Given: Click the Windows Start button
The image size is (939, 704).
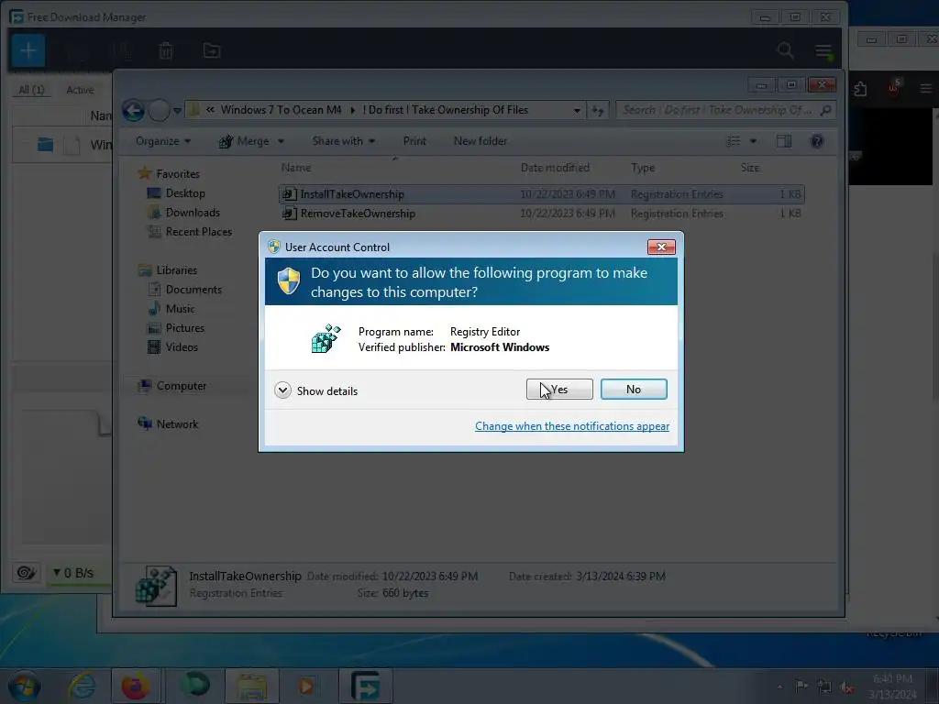Looking at the screenshot, I should [x=25, y=687].
